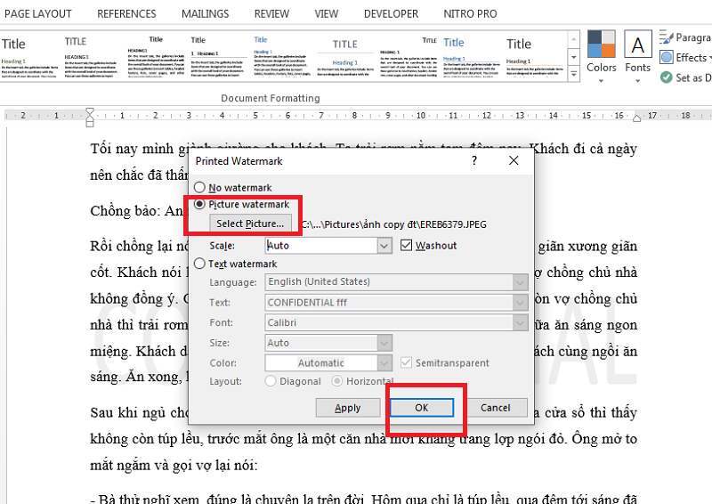Click Apply in watermark dialog
The image size is (712, 504).
pos(348,408)
